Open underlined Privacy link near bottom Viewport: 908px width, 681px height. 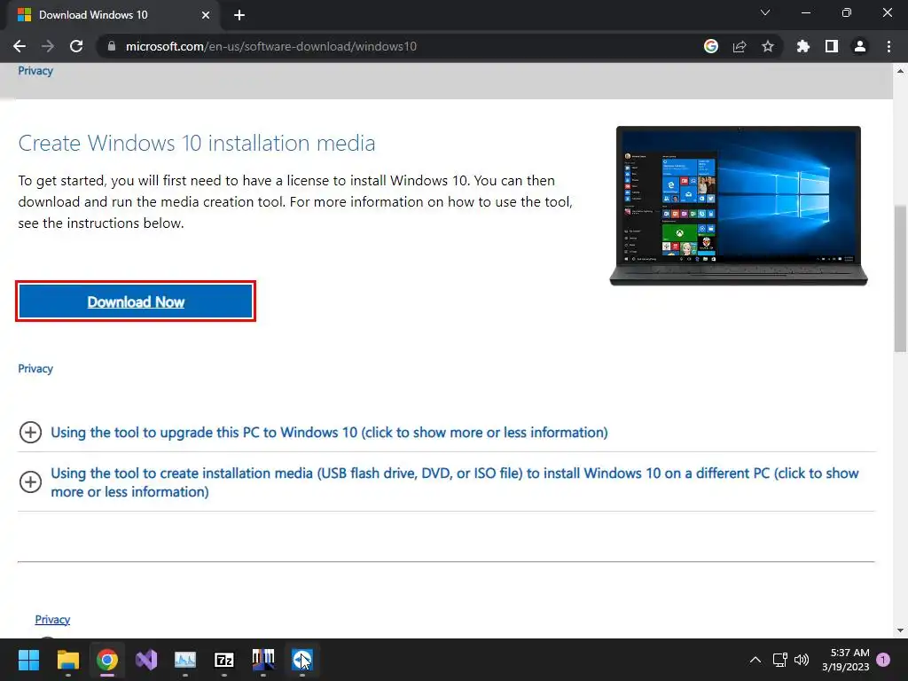click(x=52, y=620)
